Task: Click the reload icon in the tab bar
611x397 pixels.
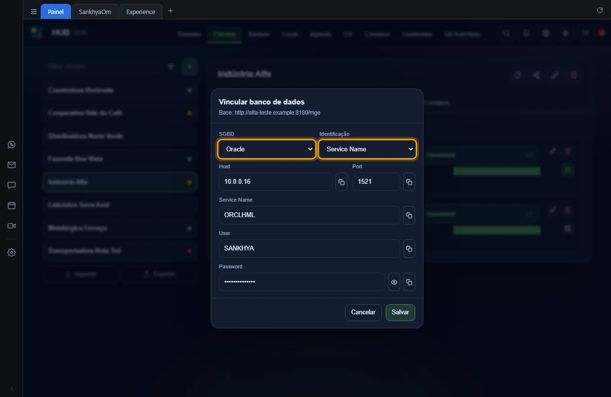Action: coord(600,10)
